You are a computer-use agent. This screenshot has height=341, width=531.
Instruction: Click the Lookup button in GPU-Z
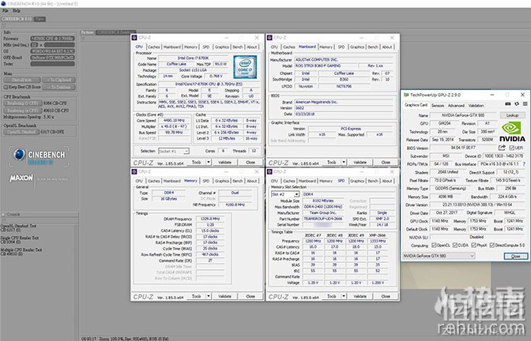pos(512,115)
